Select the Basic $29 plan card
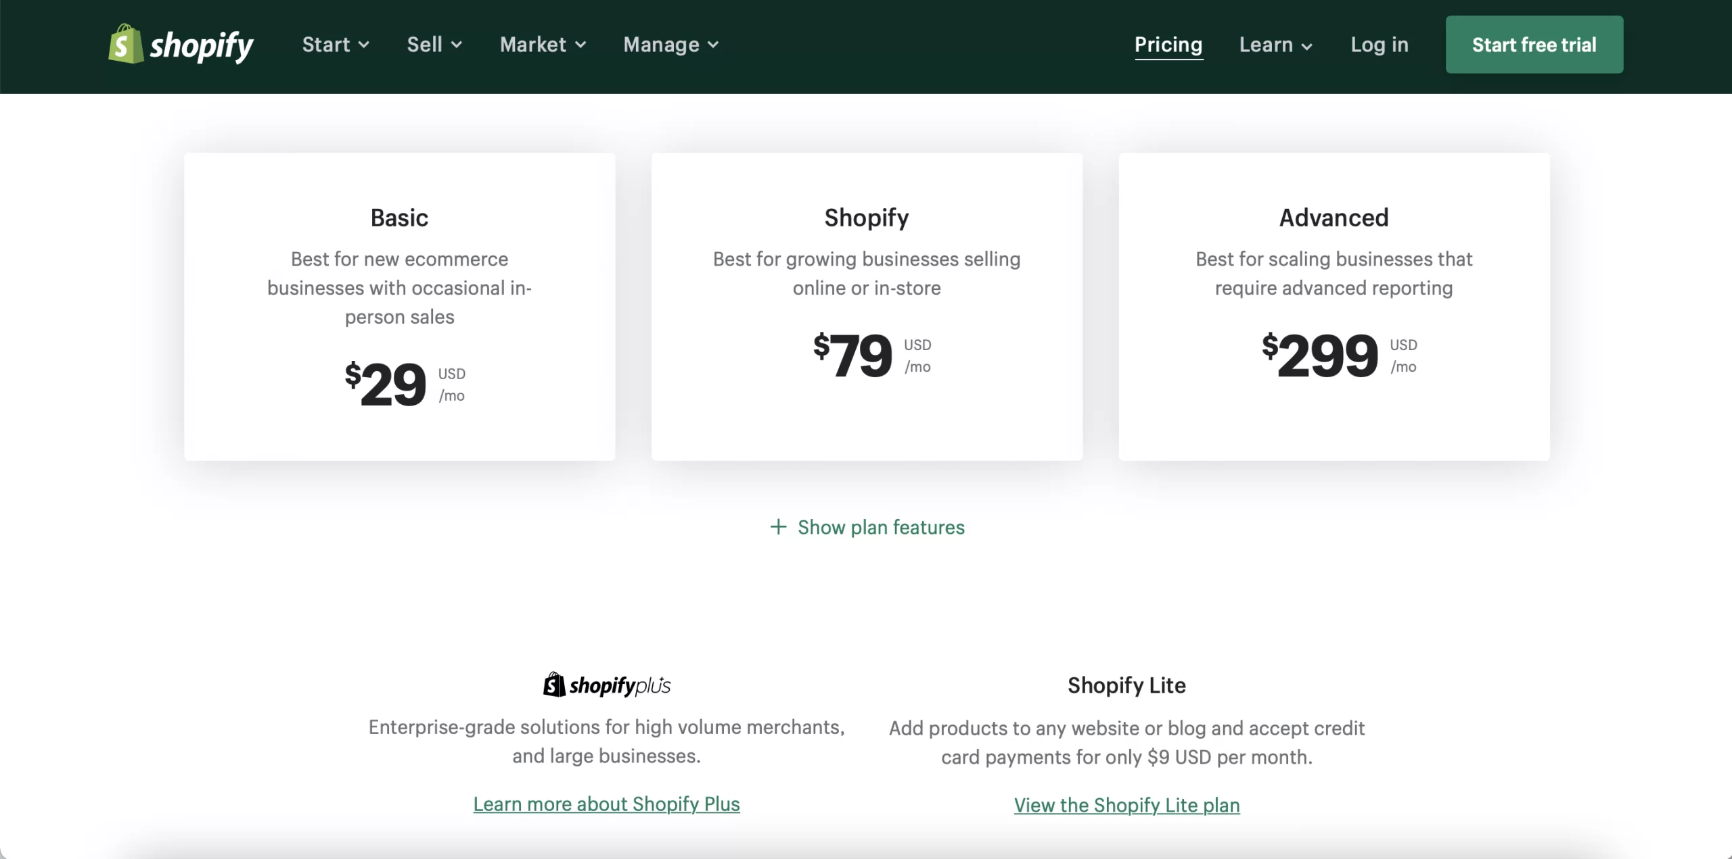Image resolution: width=1732 pixels, height=859 pixels. 399,307
